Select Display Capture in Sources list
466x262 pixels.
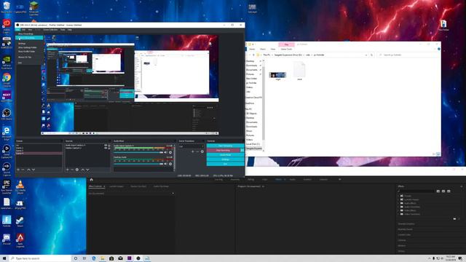(x=74, y=148)
